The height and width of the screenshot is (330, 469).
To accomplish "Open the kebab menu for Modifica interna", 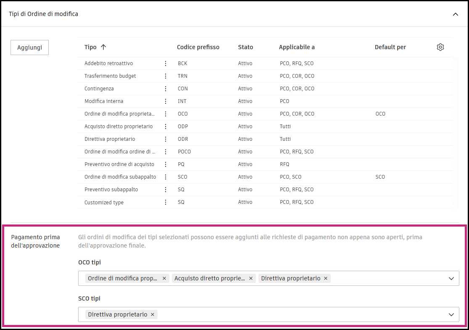I will (166, 101).
